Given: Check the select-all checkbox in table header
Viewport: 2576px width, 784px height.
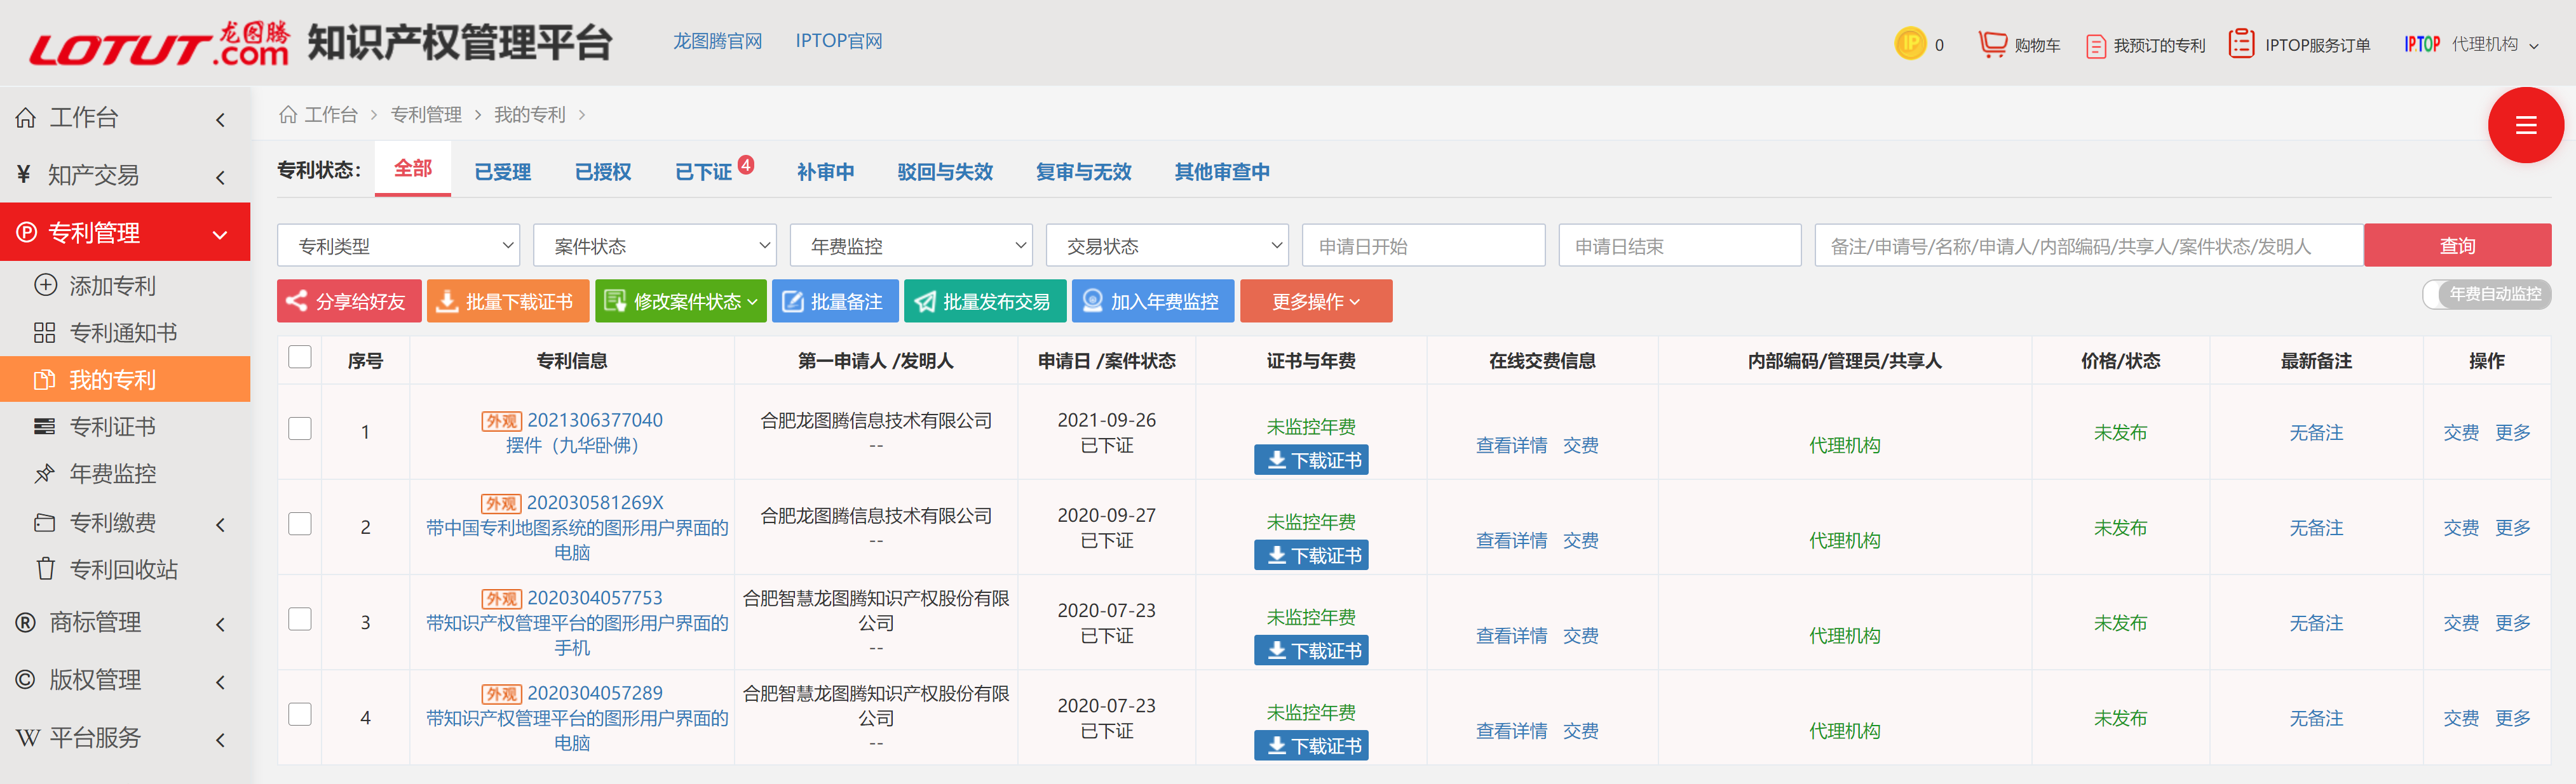Looking at the screenshot, I should click(x=300, y=357).
